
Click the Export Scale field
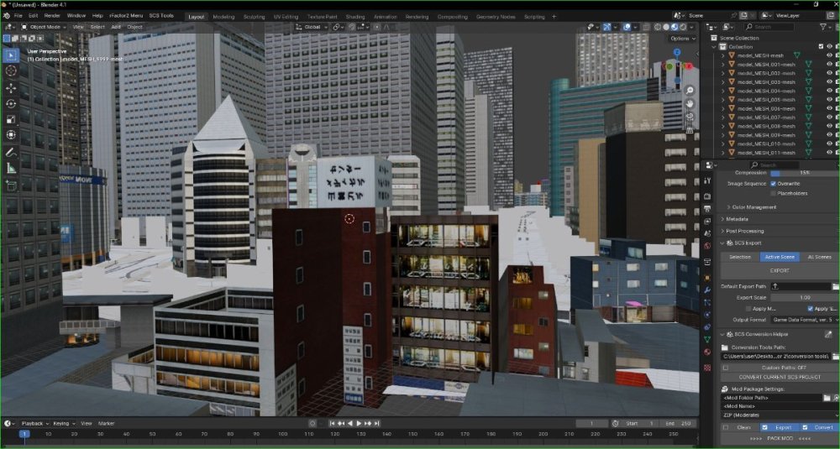(804, 298)
